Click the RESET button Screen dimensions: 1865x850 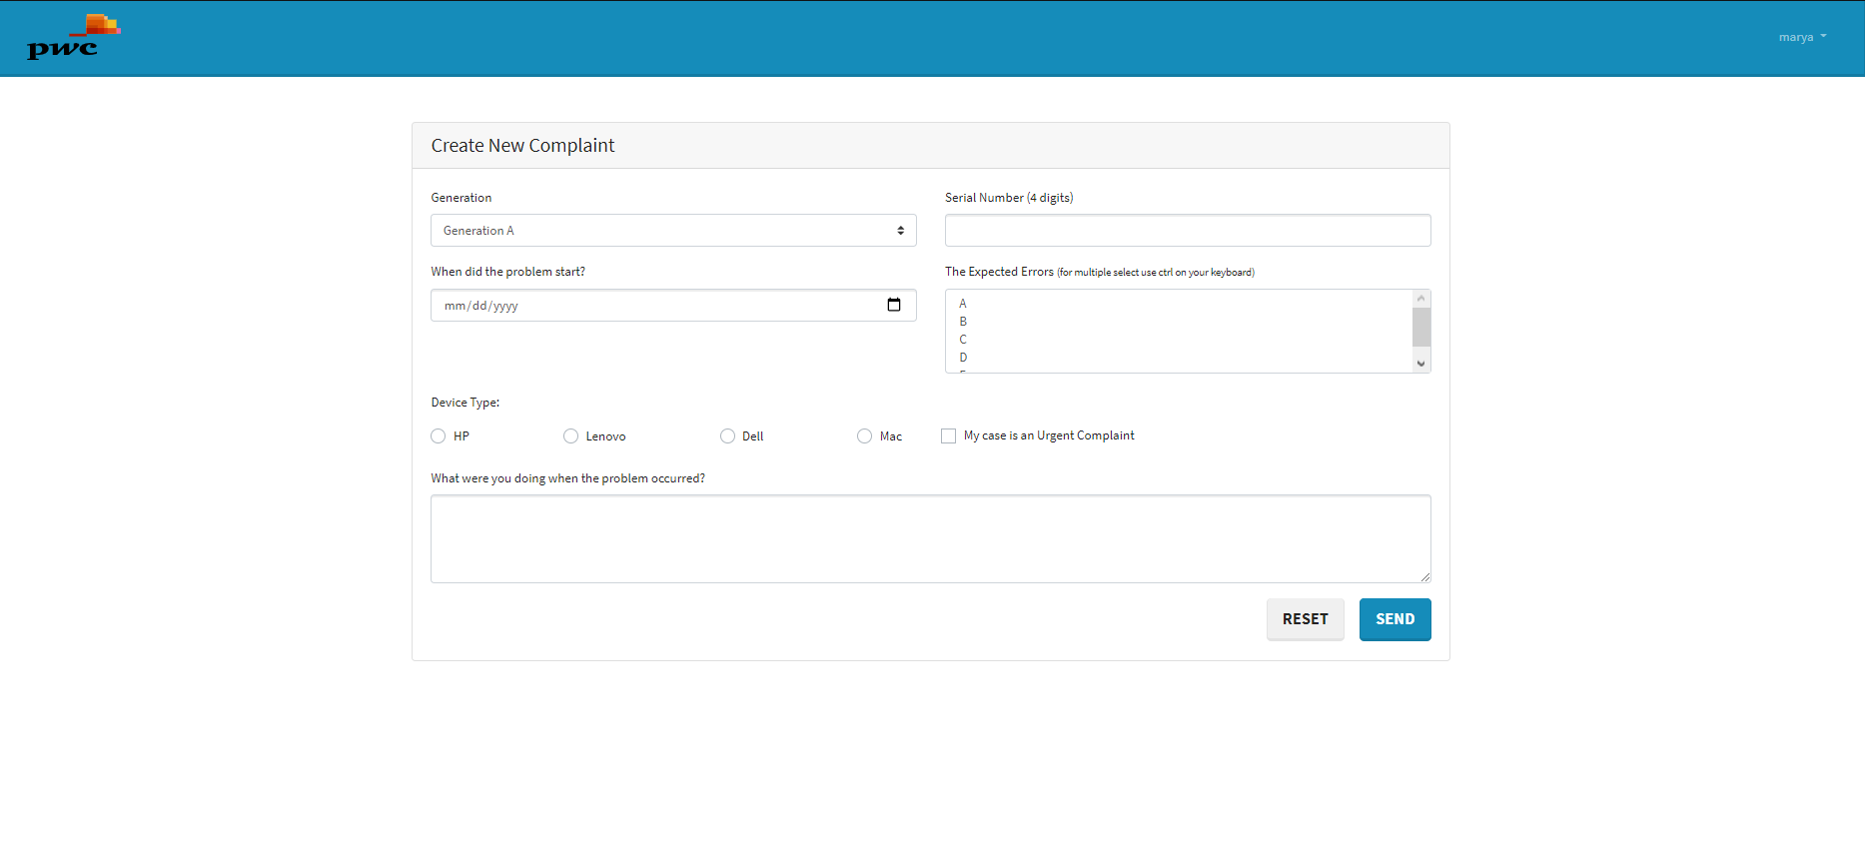coord(1306,619)
